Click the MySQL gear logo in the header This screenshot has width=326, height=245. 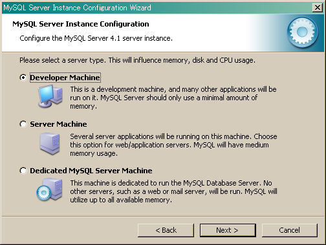(302, 32)
